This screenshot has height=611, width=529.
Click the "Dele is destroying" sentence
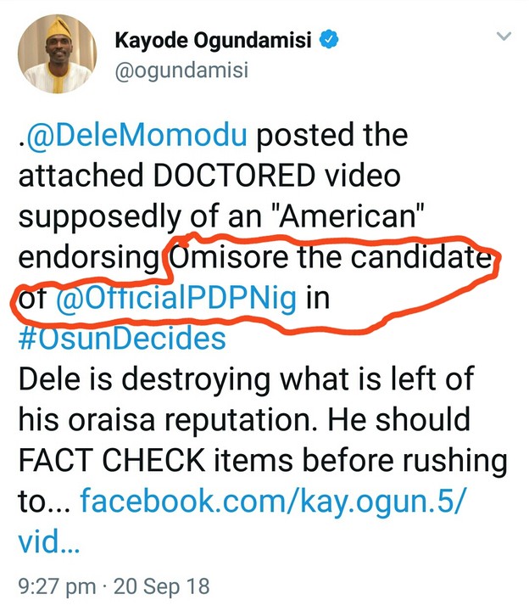click(x=137, y=380)
